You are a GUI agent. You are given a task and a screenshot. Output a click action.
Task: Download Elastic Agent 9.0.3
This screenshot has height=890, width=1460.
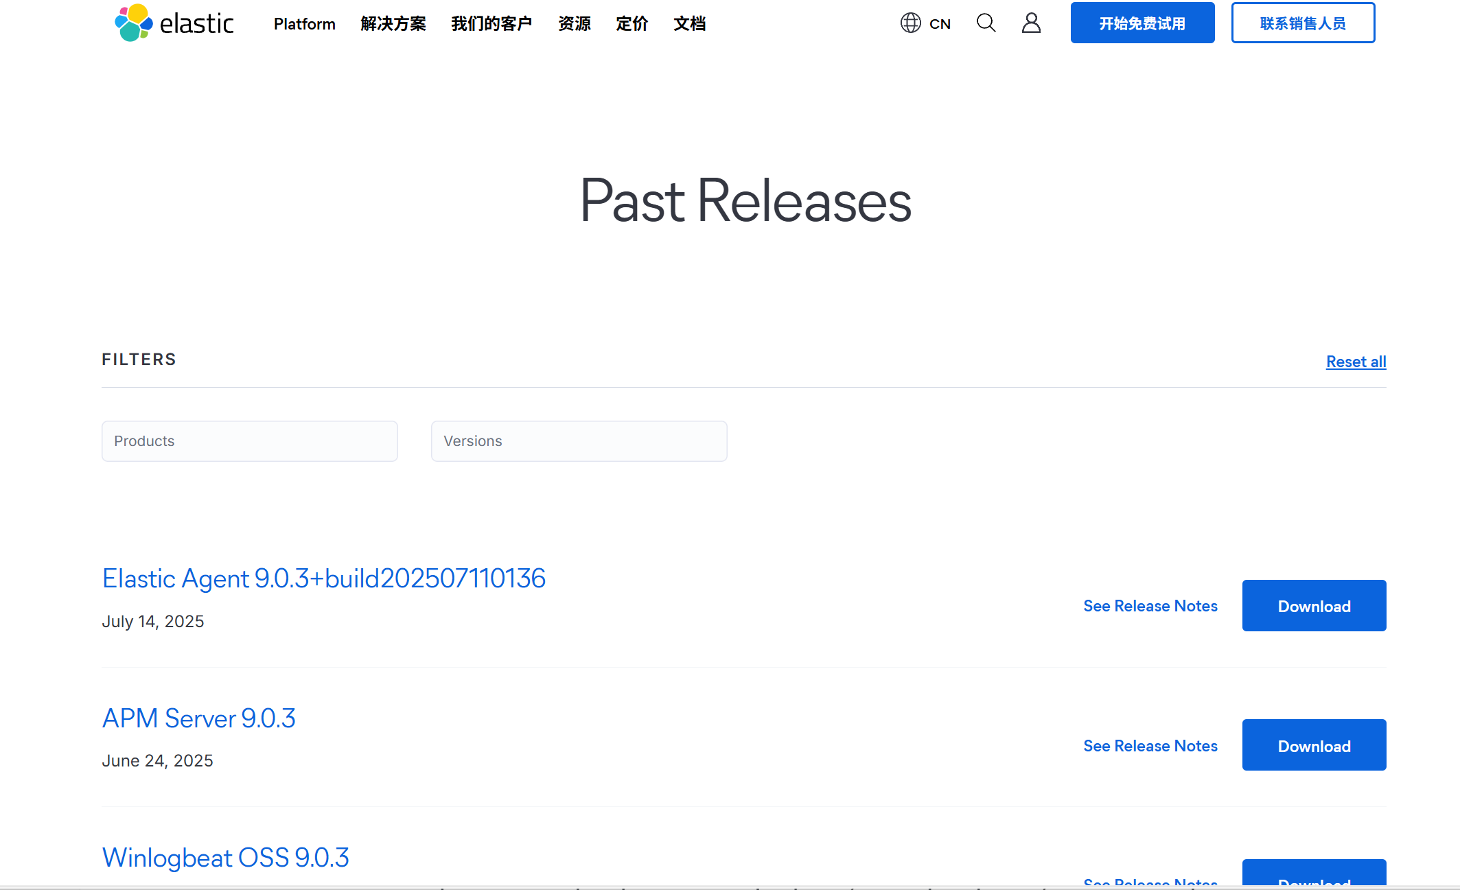coord(1314,606)
